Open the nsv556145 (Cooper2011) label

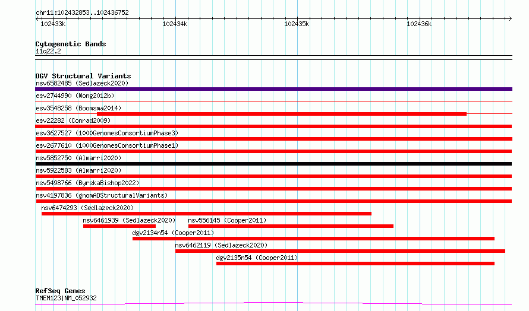point(227,220)
